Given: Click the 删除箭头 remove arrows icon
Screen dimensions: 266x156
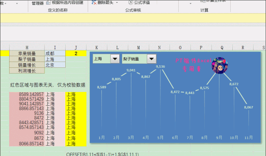Looking at the screenshot, I should [94, 2].
